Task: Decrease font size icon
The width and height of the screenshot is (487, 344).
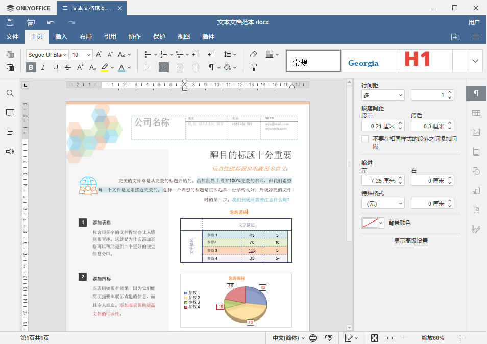Action: pyautogui.click(x=110, y=54)
